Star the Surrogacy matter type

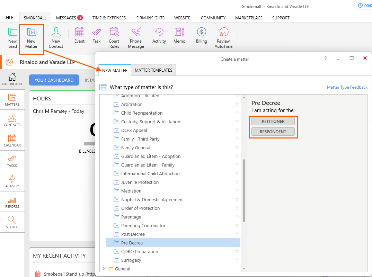click(237, 260)
